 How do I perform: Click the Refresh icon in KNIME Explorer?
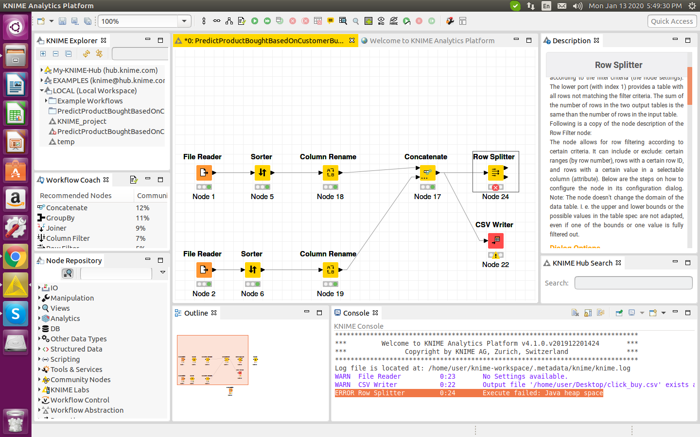click(x=87, y=53)
